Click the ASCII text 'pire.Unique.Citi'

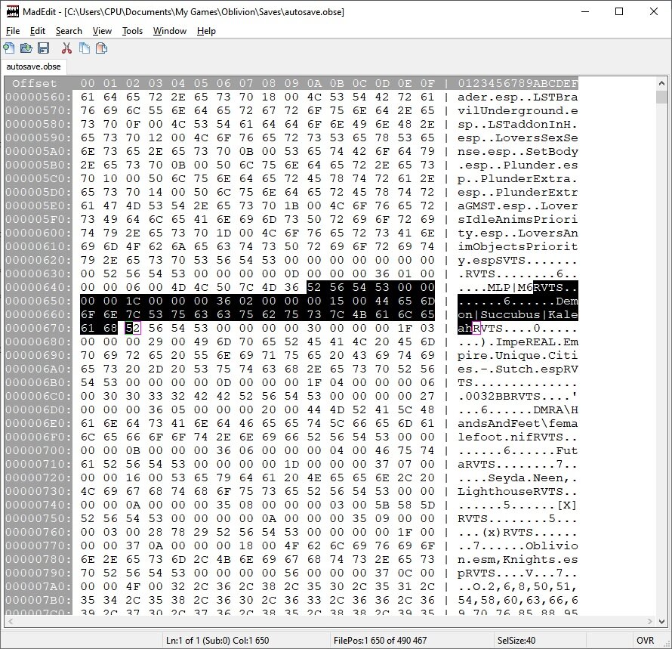[x=518, y=355]
